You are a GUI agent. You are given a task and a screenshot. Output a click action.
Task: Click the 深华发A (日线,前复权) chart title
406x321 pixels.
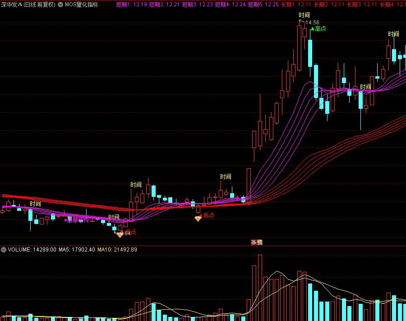point(28,5)
